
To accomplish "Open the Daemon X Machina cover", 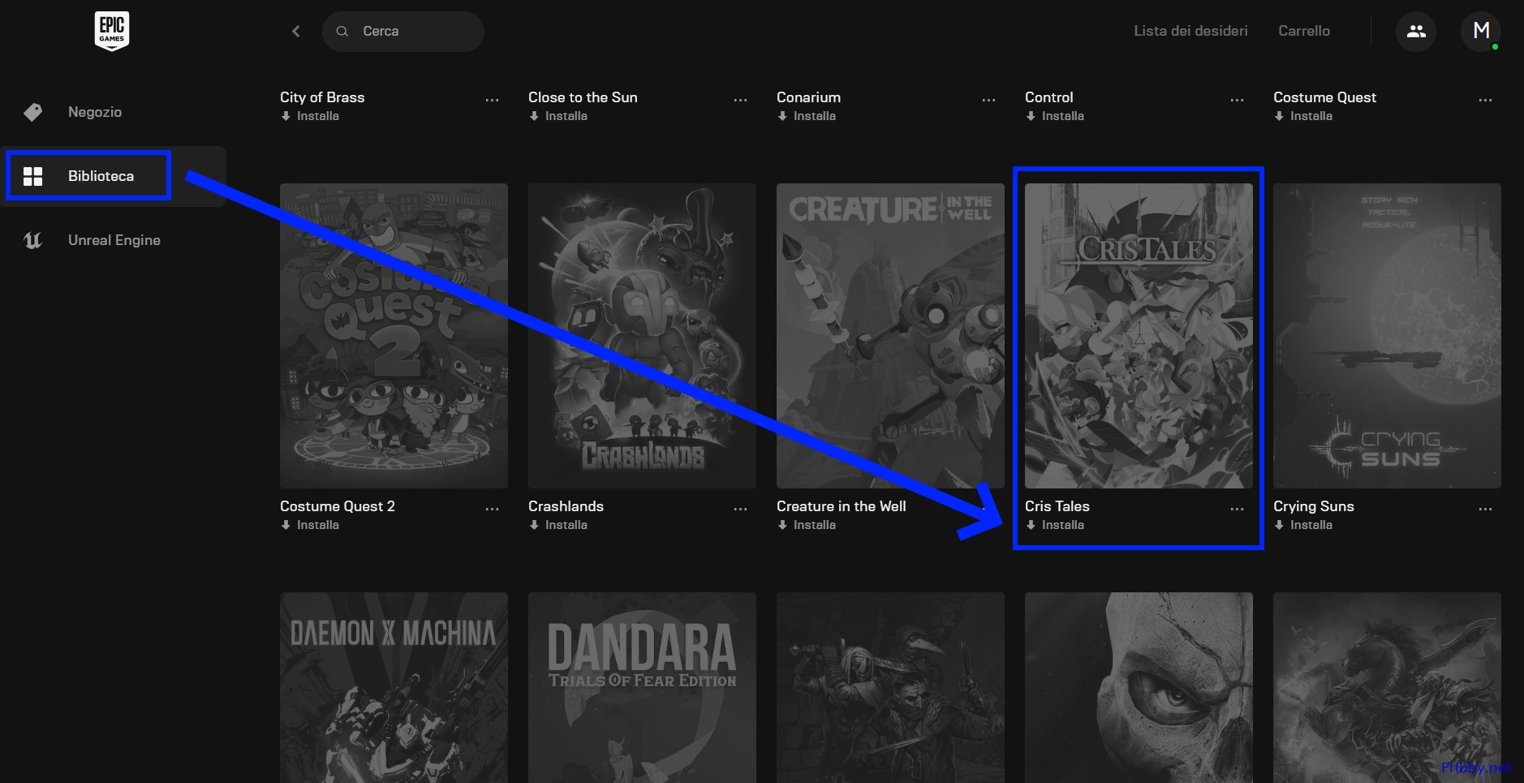I will pyautogui.click(x=394, y=687).
